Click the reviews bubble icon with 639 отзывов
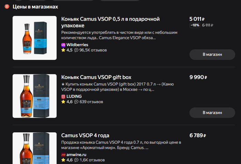Image resolution: width=241 pixels, height=164 pixels. click(x=76, y=102)
